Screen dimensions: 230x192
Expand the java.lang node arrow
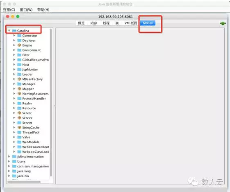9,171
